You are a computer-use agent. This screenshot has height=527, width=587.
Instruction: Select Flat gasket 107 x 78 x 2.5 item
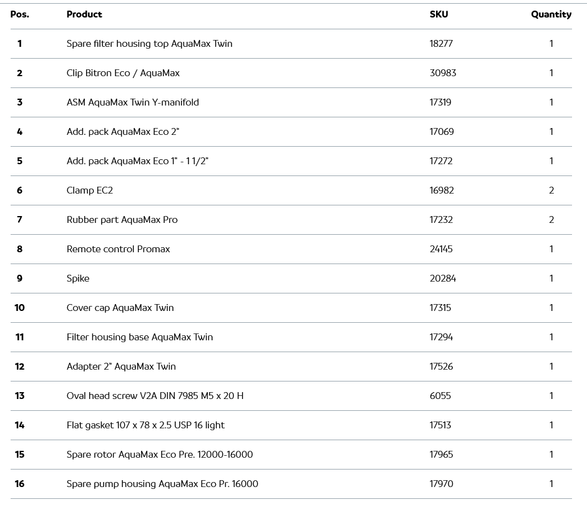[x=145, y=425]
